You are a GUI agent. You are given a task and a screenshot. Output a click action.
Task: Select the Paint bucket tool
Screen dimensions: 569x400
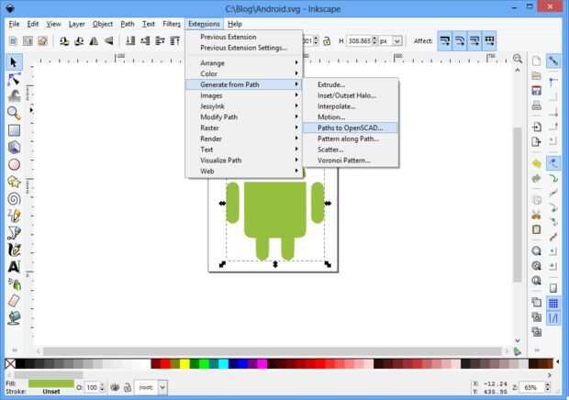14,317
